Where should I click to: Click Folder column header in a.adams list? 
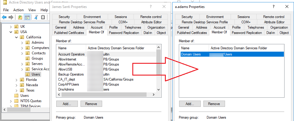tap(246, 48)
